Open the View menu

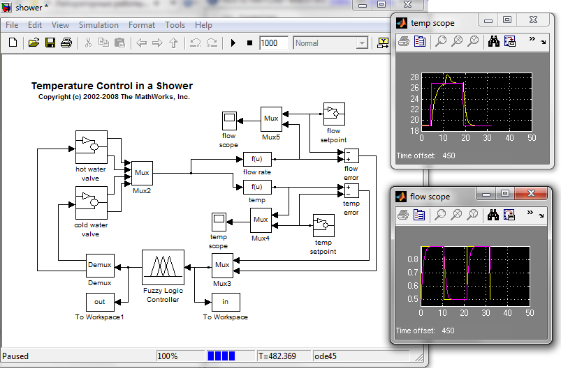coord(60,25)
